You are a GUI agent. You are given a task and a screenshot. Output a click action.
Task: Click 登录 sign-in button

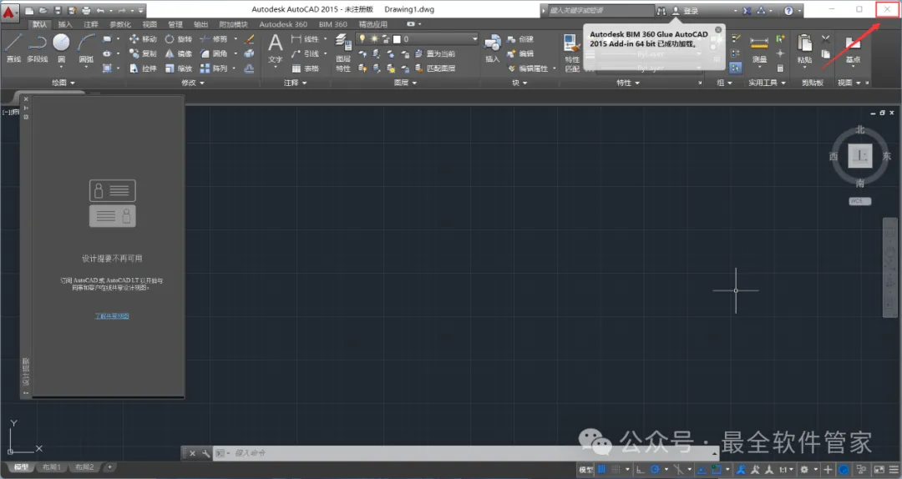coord(685,11)
